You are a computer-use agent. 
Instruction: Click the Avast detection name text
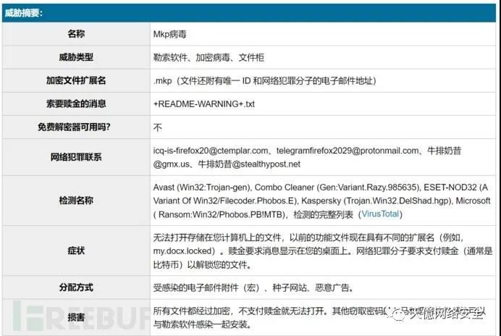coord(204,186)
